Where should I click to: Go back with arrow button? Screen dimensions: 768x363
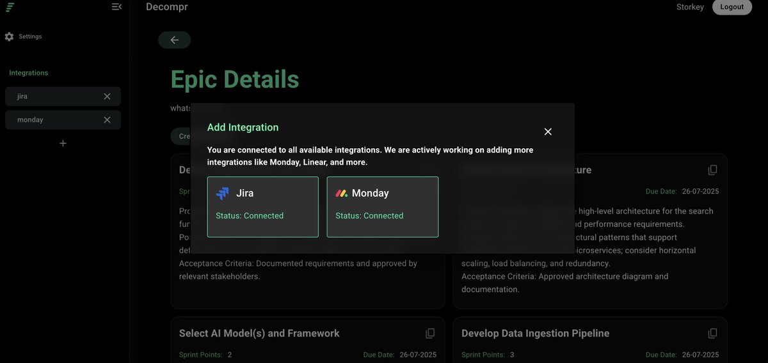175,40
